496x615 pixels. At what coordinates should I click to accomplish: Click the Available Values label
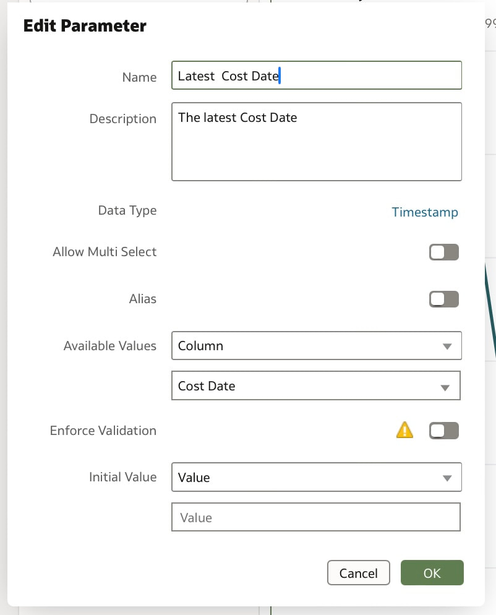(110, 346)
